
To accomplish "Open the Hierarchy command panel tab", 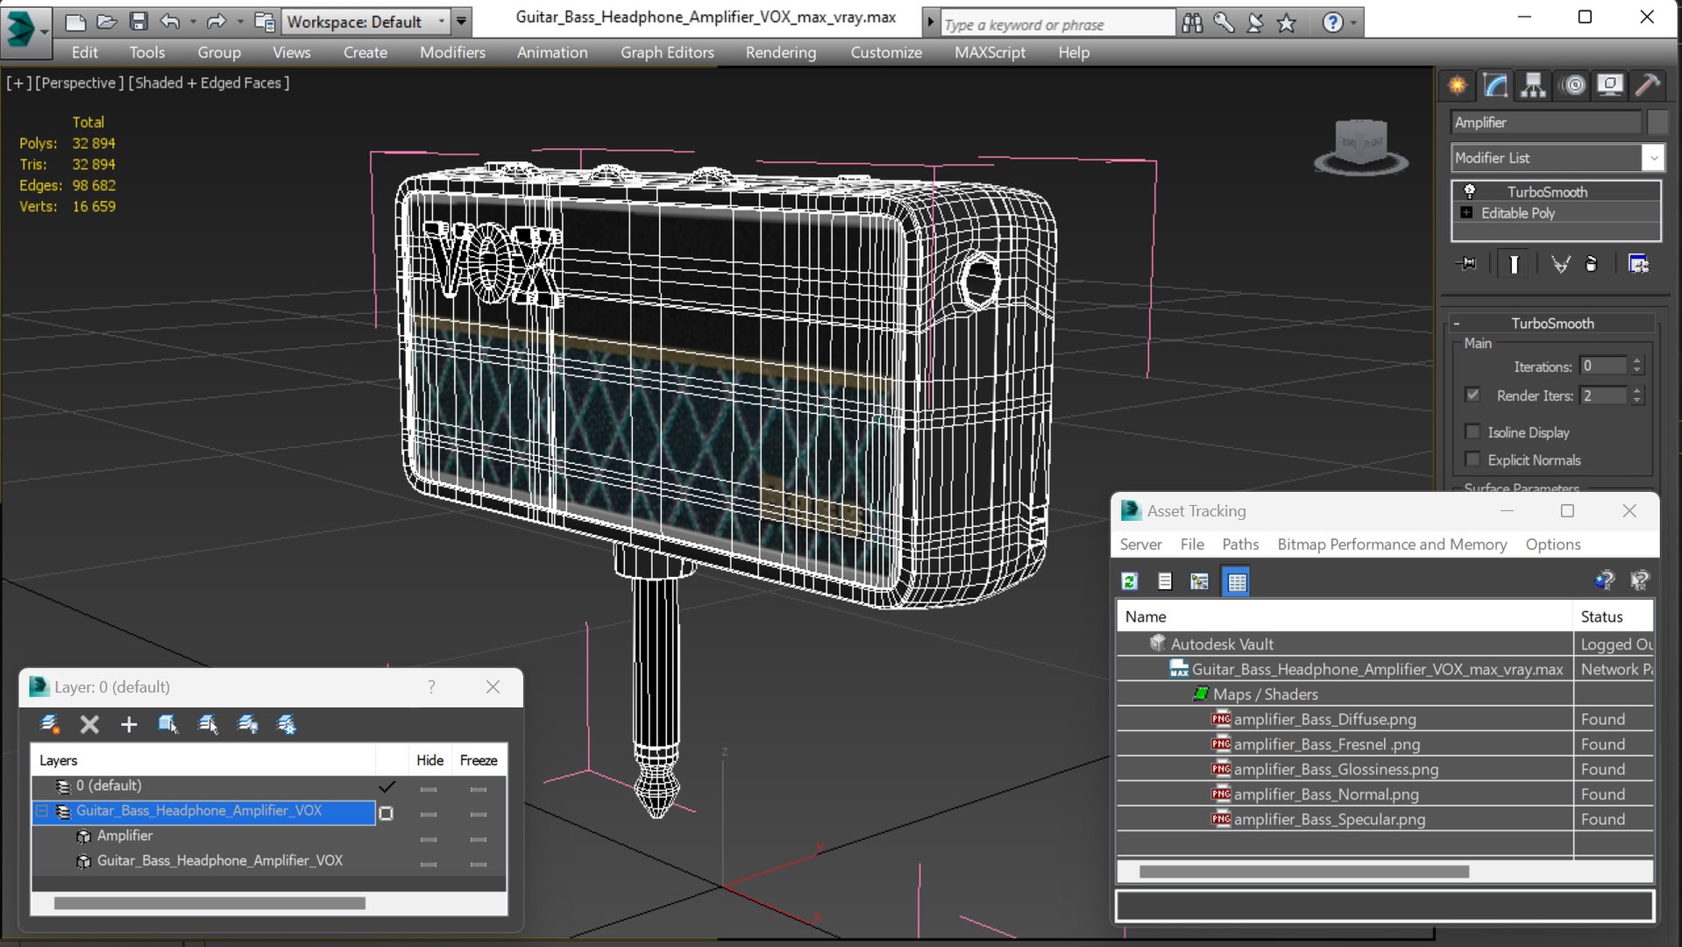I will coord(1532,85).
